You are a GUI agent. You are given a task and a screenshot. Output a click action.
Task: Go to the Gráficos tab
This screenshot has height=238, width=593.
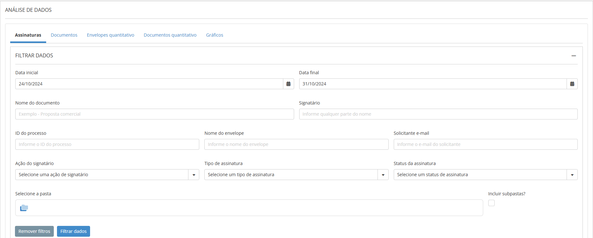pyautogui.click(x=215, y=35)
